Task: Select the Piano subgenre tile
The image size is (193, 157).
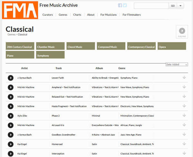Action: pyautogui.click(x=20, y=55)
